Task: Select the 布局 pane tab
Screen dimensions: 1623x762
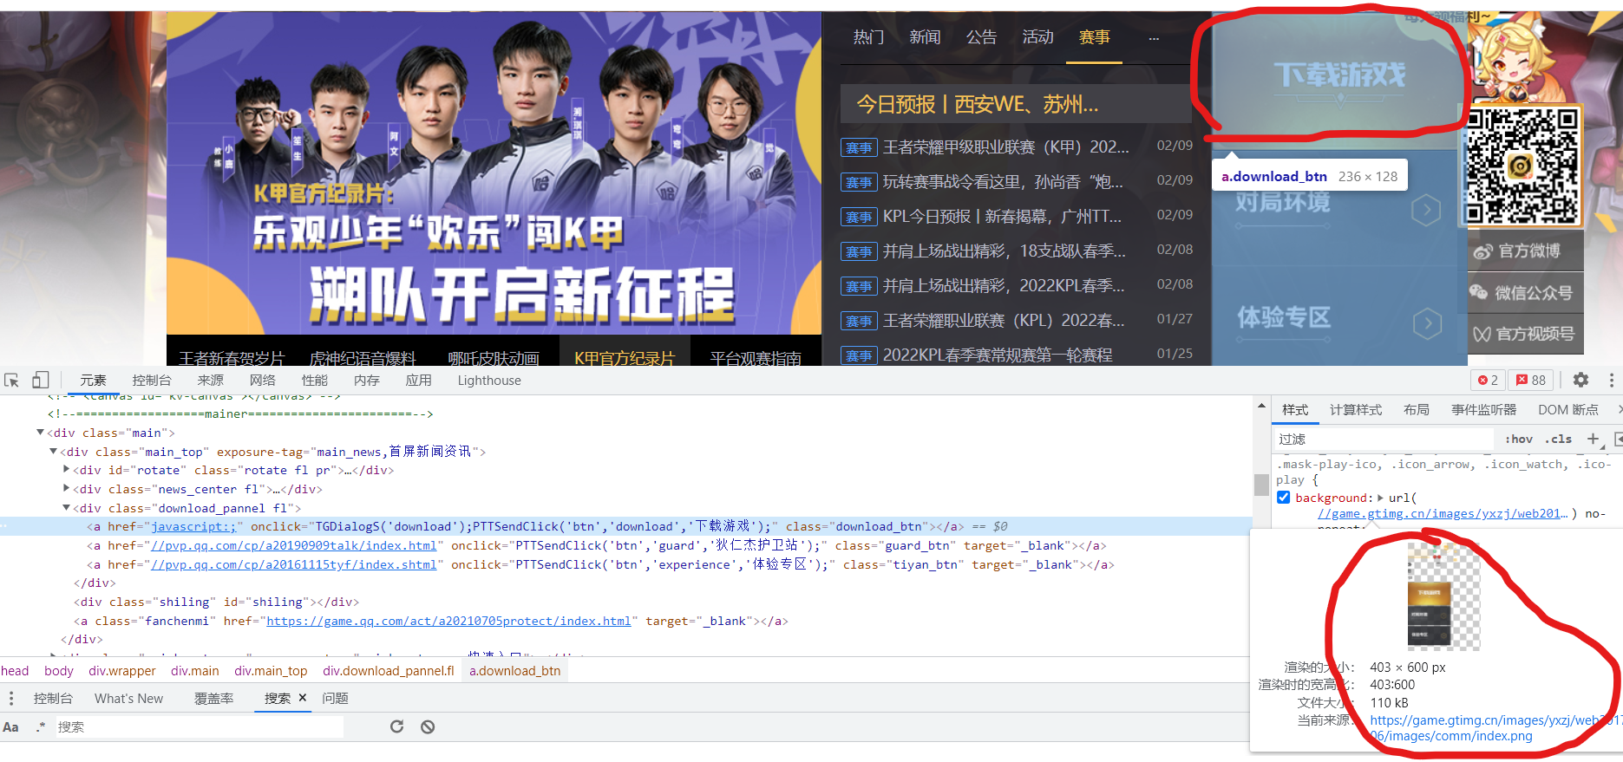Action: point(1417,409)
